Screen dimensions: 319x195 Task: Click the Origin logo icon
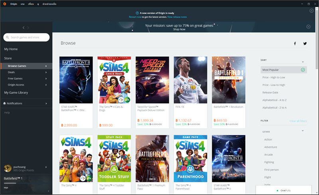pos(4,4)
